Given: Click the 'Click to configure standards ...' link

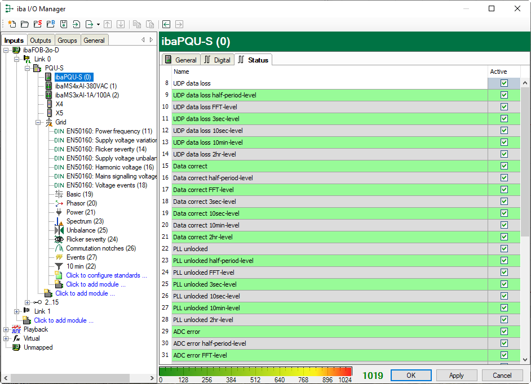Looking at the screenshot, I should pyautogui.click(x=107, y=275).
